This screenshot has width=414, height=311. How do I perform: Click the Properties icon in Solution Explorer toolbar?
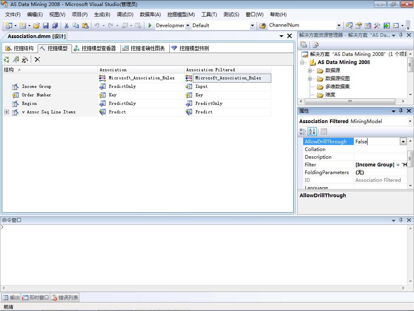[304, 45]
